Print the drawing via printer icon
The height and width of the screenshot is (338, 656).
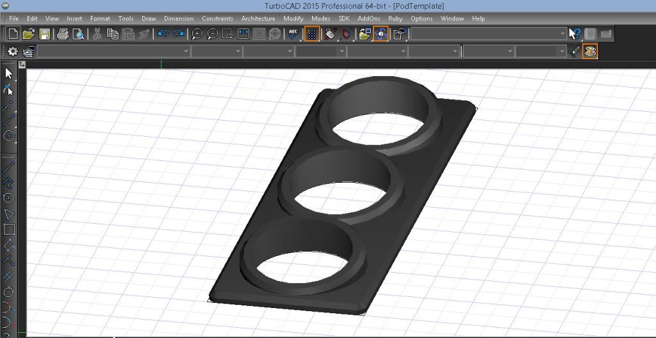[x=62, y=34]
